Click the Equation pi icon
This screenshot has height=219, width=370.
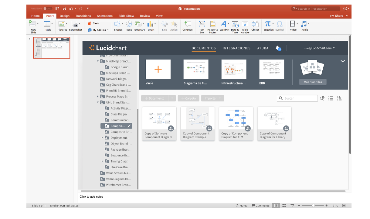(x=267, y=24)
